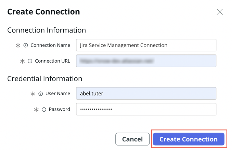This screenshot has width=232, height=150.
Task: Click the Connection Name info icon
Action: pyautogui.click(x=26, y=45)
